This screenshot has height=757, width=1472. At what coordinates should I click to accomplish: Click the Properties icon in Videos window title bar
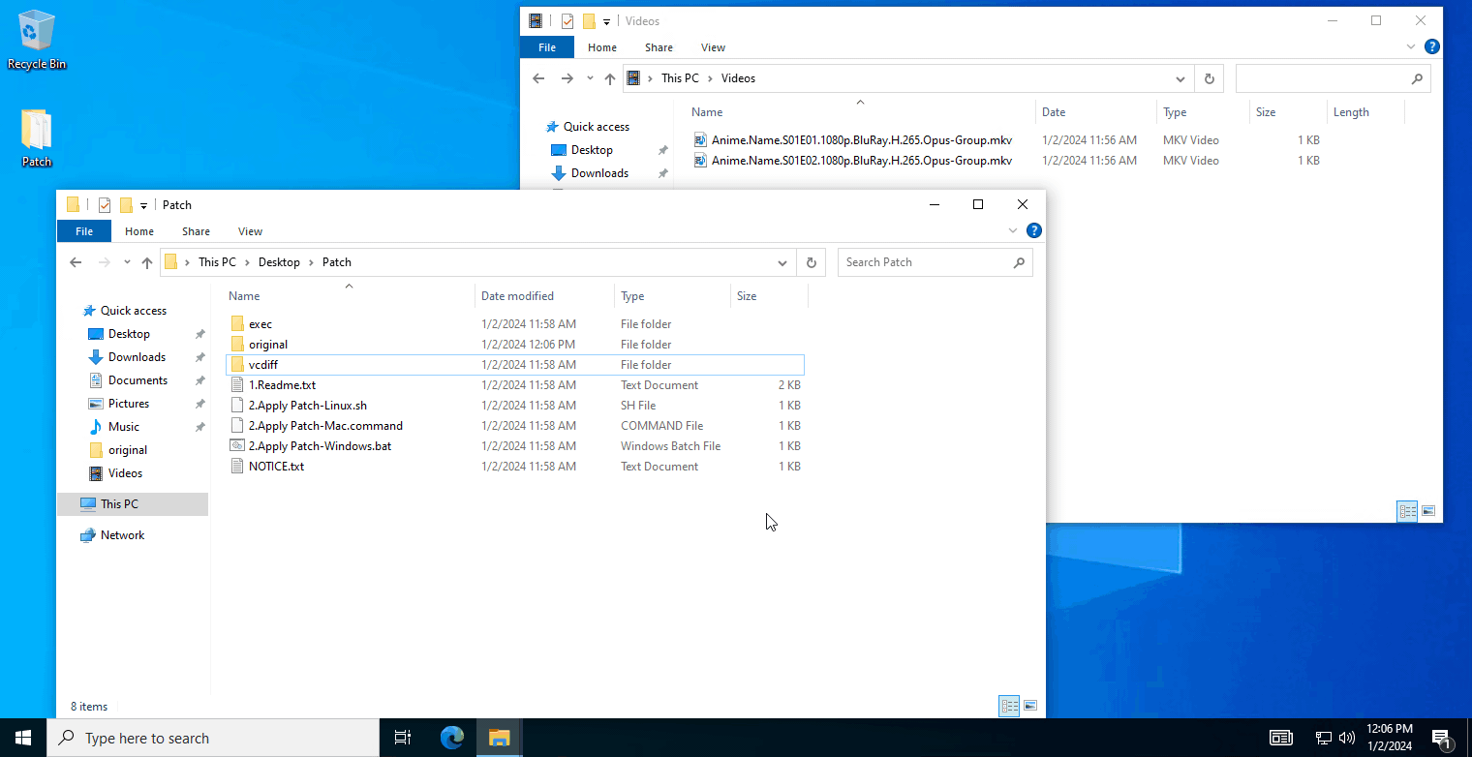pos(567,21)
